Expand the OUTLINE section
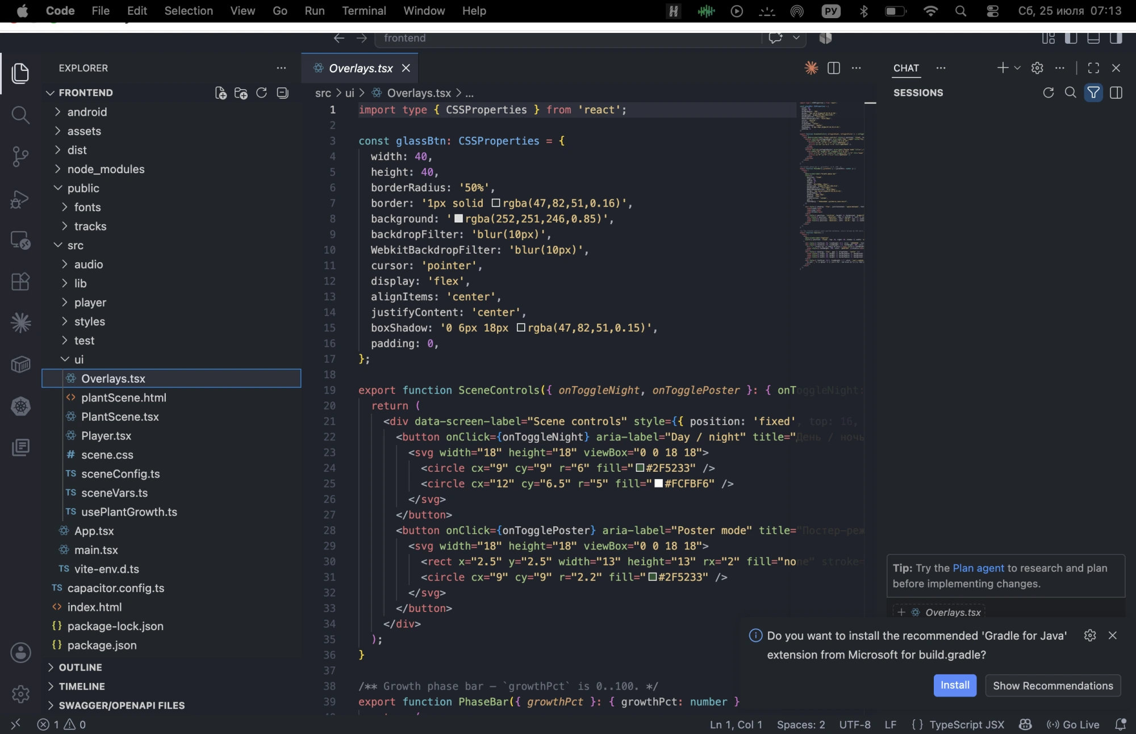Viewport: 1136px width, 734px height. pyautogui.click(x=170, y=667)
